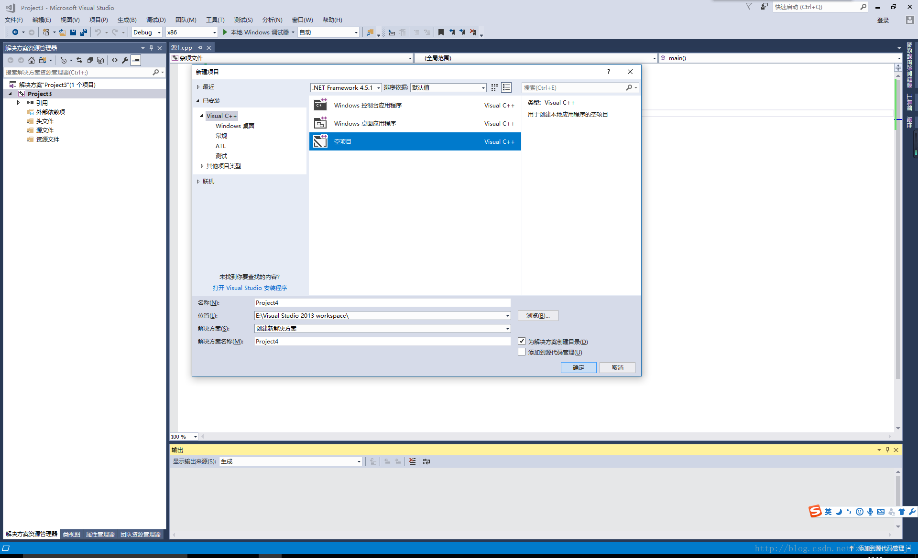Pin the Solution Explorer panel with pushpin

click(151, 48)
